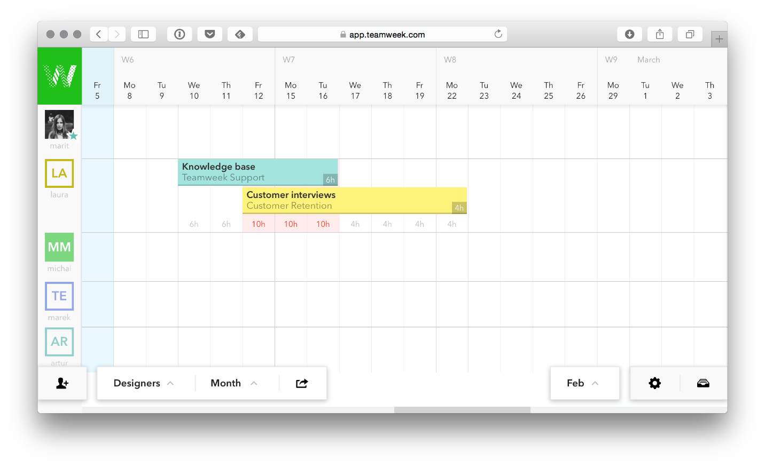This screenshot has height=467, width=765.
Task: Open a new browser tab
Action: pos(719,39)
